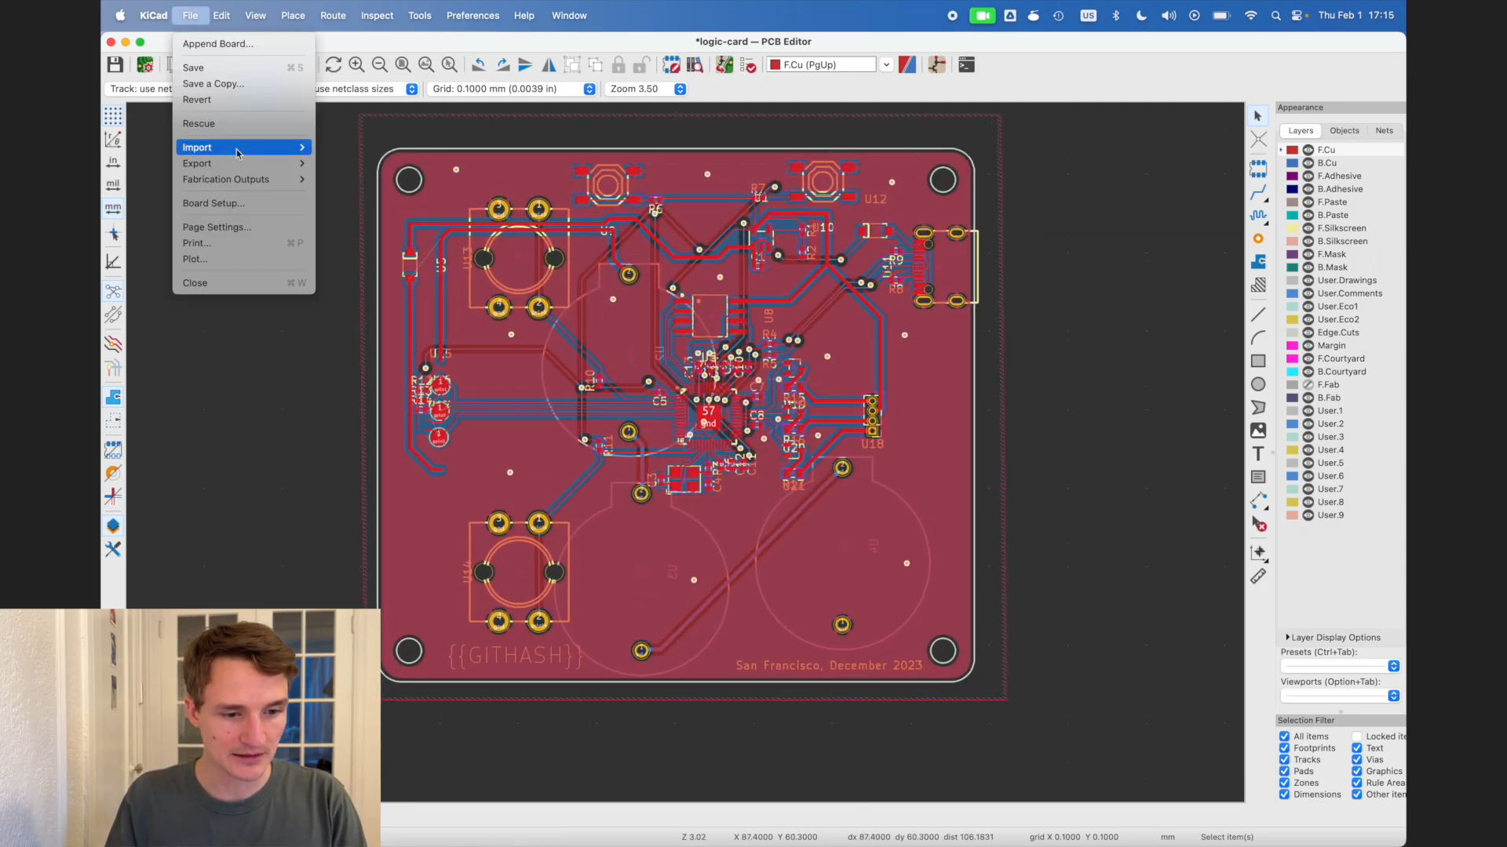Click the Zoom In magnifier icon
The height and width of the screenshot is (847, 1507).
click(x=356, y=65)
